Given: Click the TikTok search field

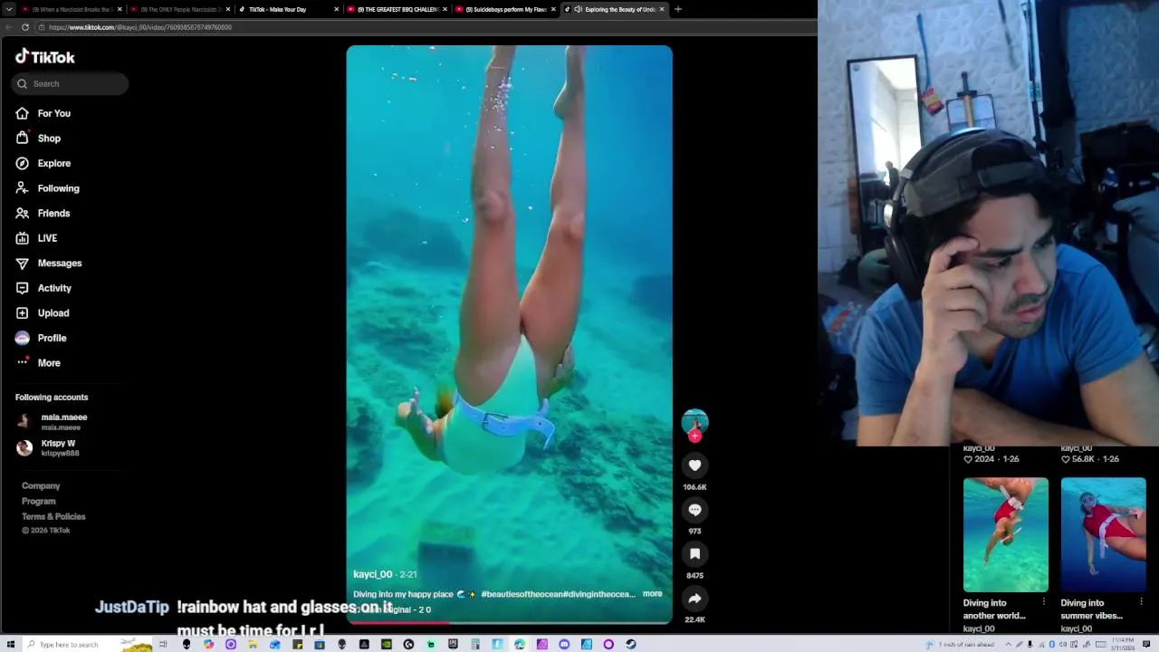Looking at the screenshot, I should click(70, 83).
